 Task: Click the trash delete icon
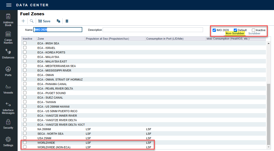pos(67,21)
